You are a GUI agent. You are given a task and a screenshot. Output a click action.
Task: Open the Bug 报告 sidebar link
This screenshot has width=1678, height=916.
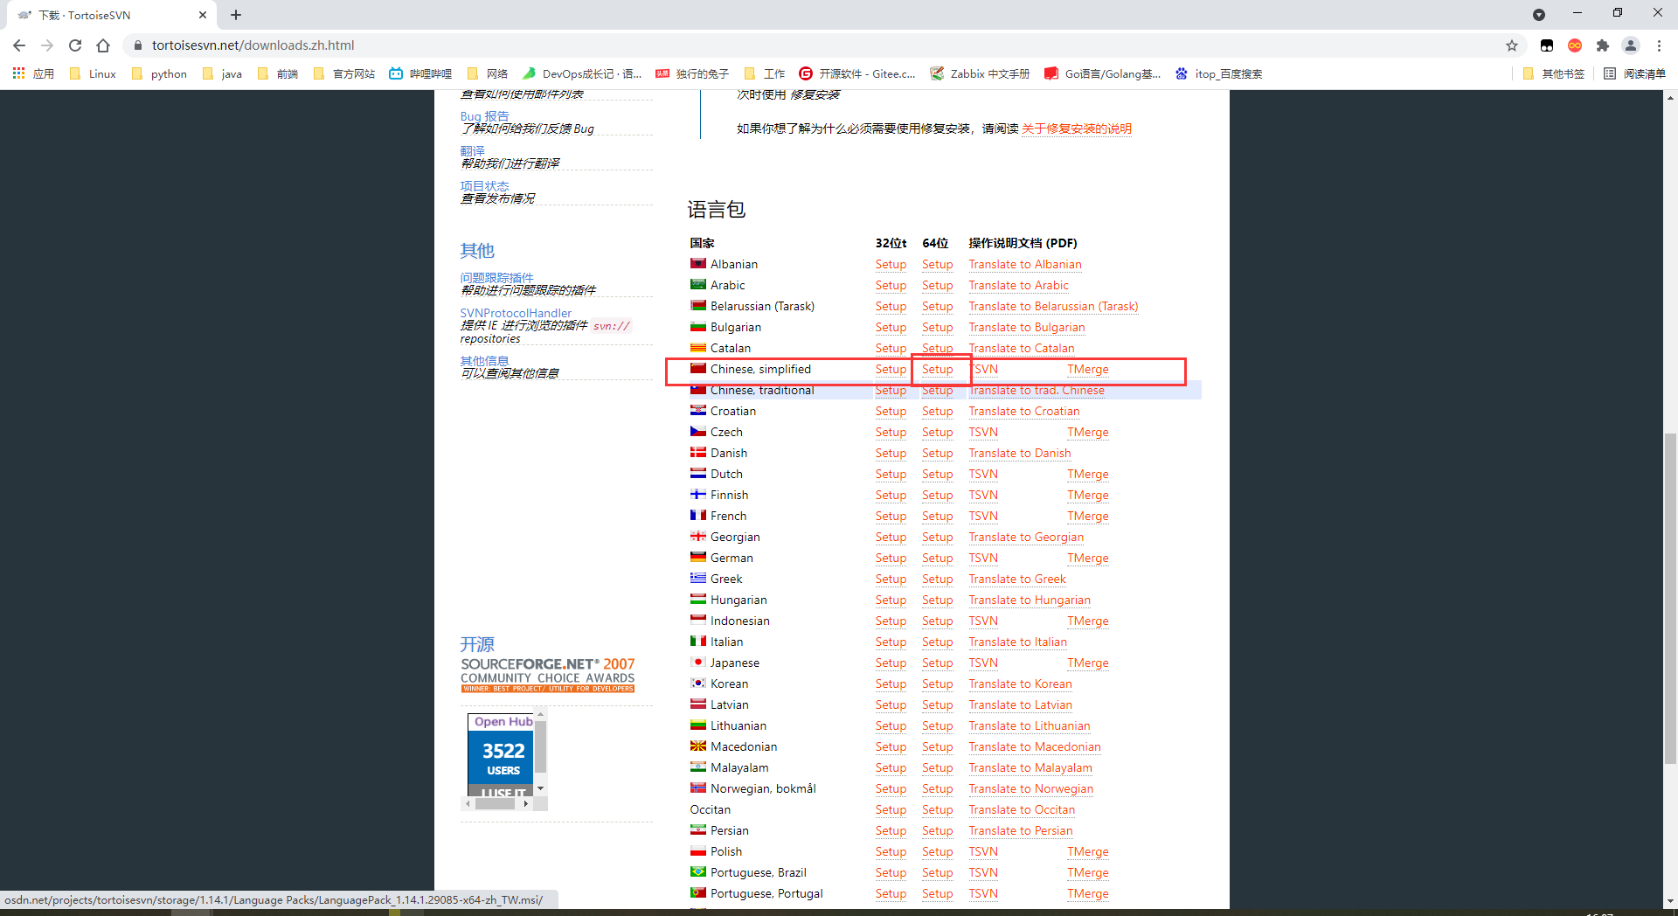pos(484,116)
